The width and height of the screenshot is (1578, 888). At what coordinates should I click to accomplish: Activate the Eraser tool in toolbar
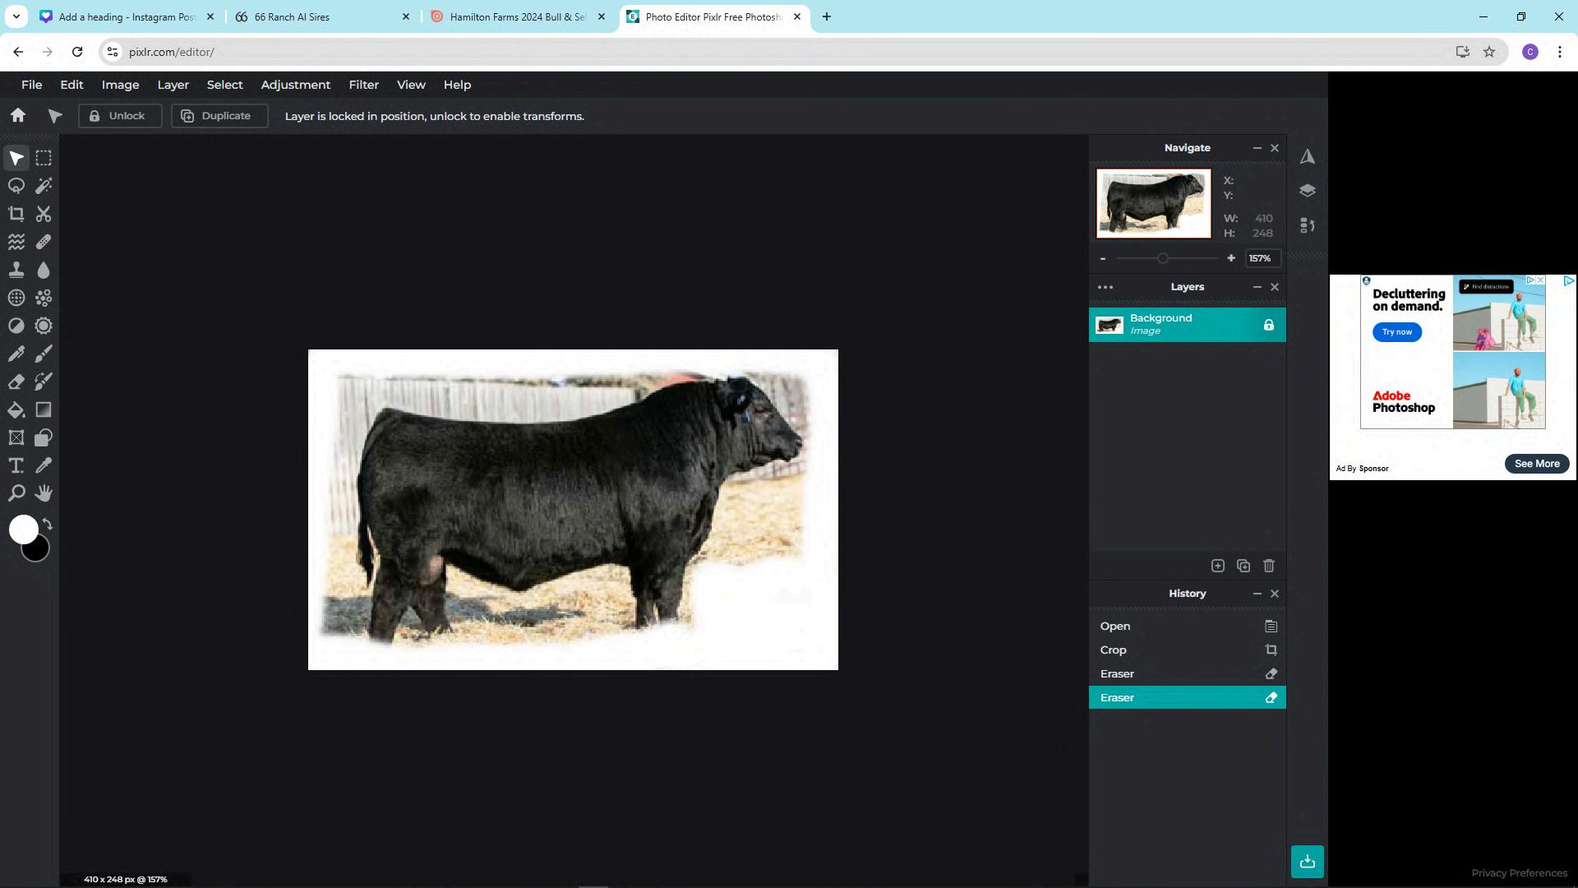pos(16,382)
